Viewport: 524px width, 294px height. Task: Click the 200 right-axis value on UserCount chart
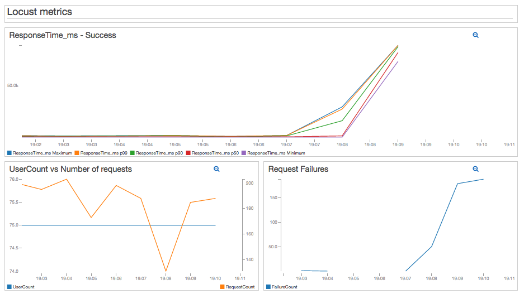(249, 183)
